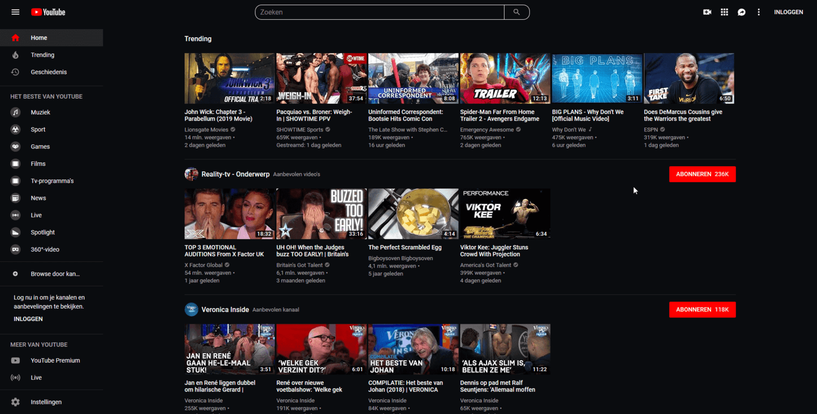Click the Trending flame icon
The height and width of the screenshot is (414, 817).
[15, 55]
